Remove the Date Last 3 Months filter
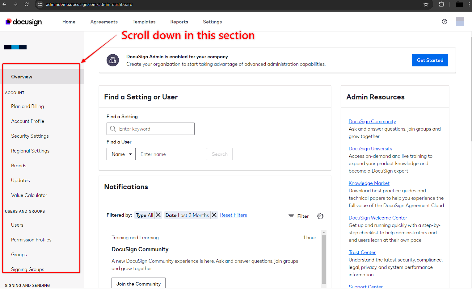The image size is (472, 293). coord(214,215)
